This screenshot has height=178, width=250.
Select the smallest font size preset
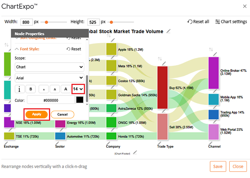pos(44,89)
